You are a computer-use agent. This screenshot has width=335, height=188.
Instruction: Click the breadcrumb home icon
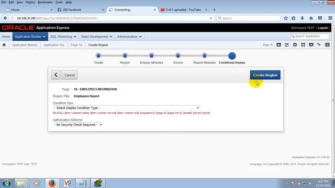point(4,45)
